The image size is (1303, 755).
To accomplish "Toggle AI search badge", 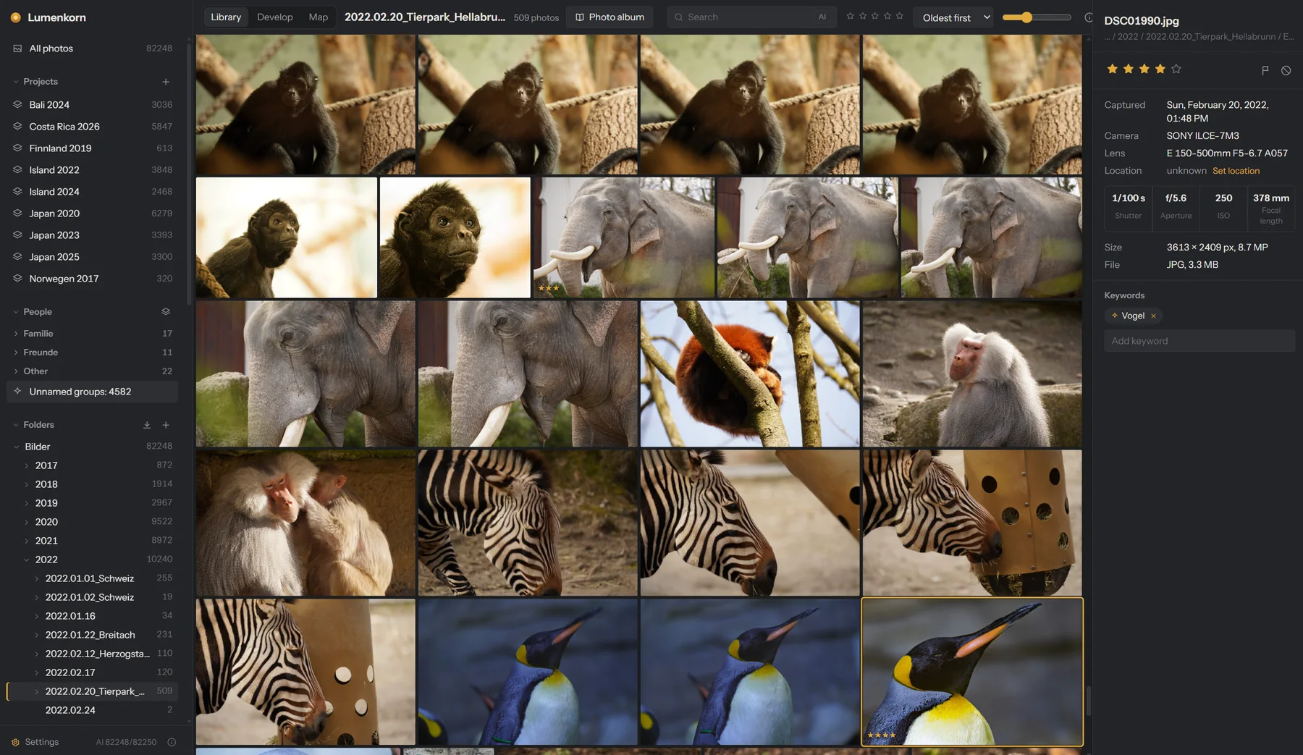I will (822, 17).
